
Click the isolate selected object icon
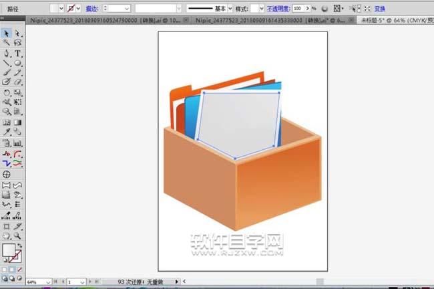[x=367, y=9]
